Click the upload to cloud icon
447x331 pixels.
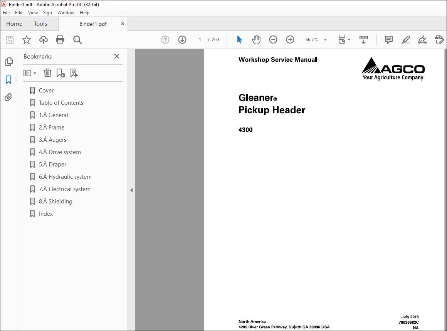(x=43, y=40)
